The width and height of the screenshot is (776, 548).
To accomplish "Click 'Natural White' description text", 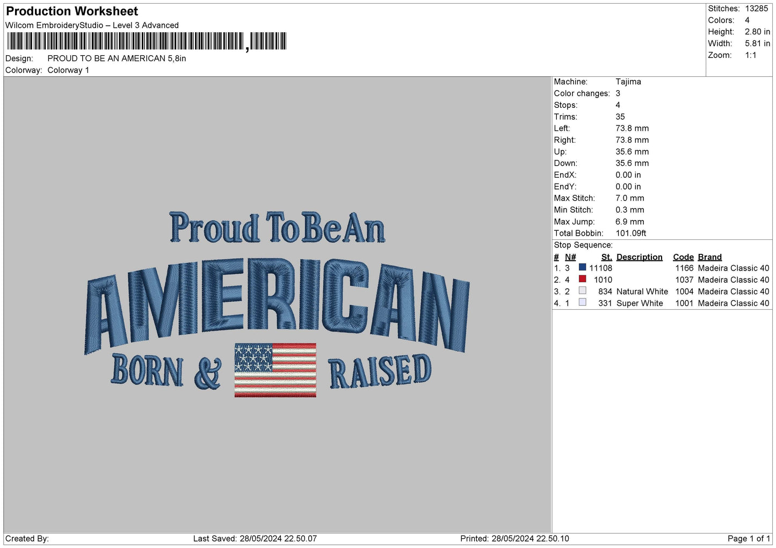I will pos(642,291).
